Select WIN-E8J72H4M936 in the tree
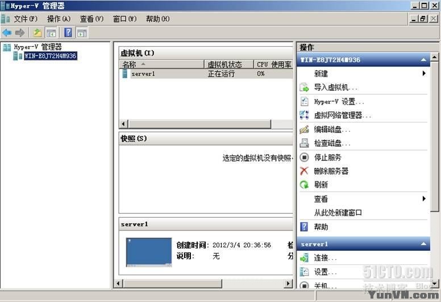Image resolution: width=441 pixels, height=302 pixels. coord(51,56)
